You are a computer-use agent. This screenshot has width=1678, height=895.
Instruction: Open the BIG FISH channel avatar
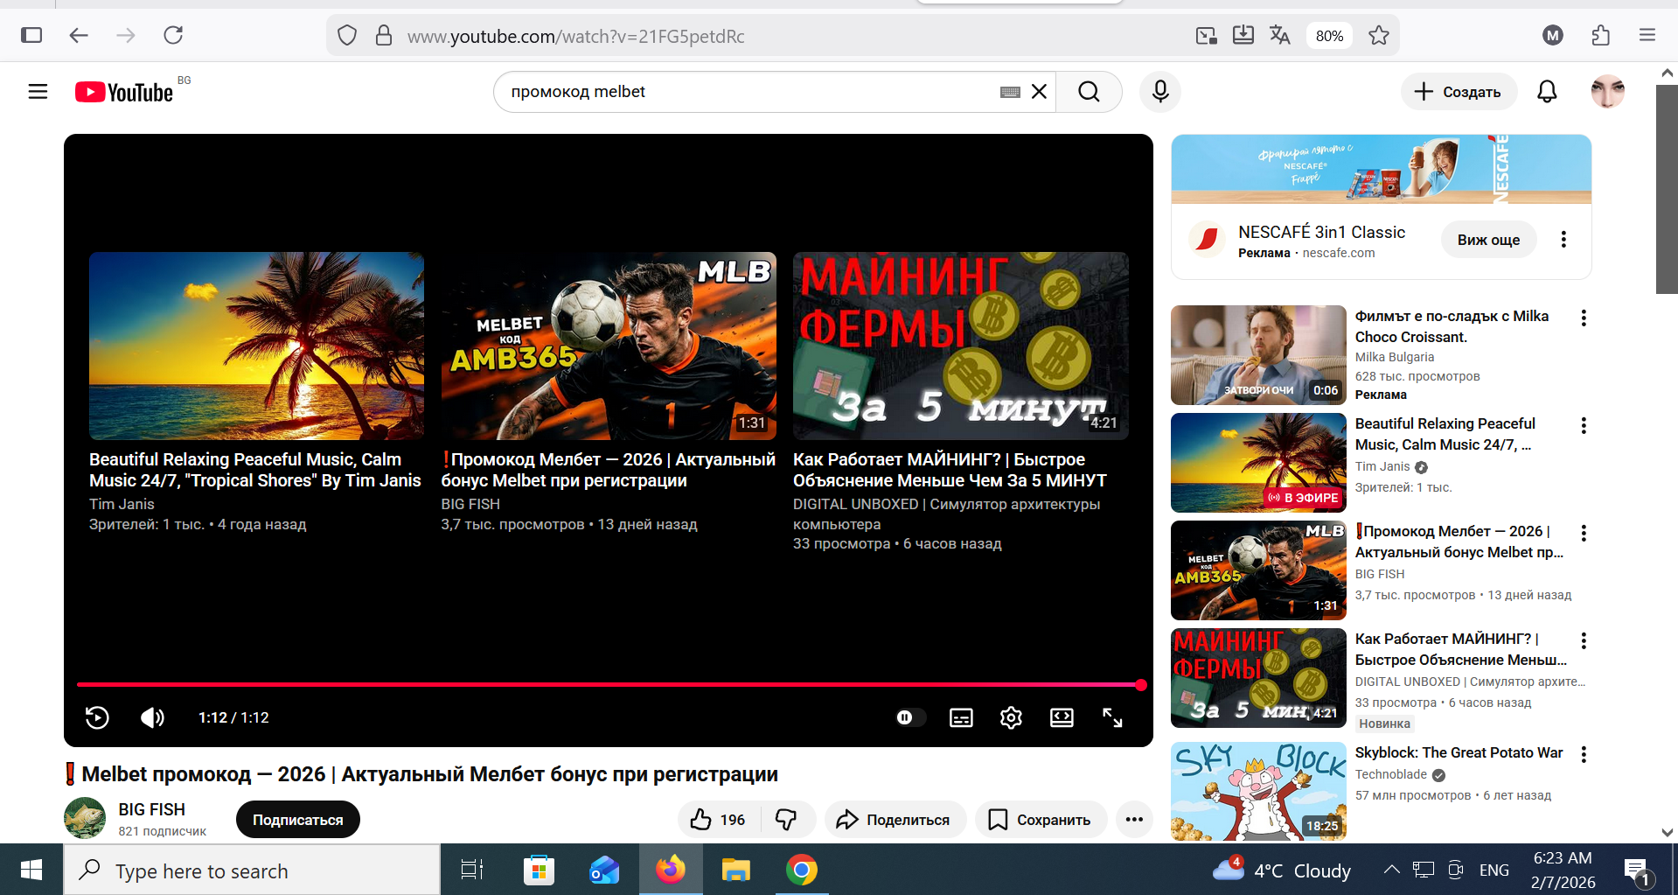85,818
